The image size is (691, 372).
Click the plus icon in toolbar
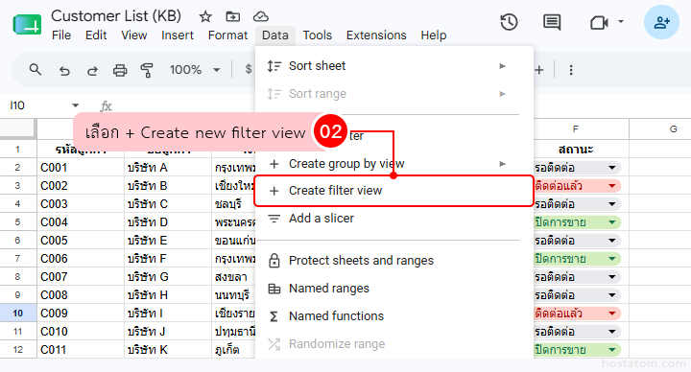539,70
